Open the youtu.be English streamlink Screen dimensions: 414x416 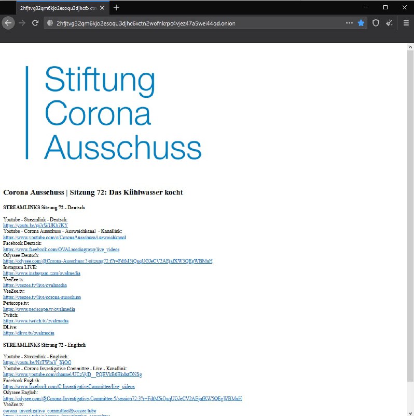click(x=37, y=362)
